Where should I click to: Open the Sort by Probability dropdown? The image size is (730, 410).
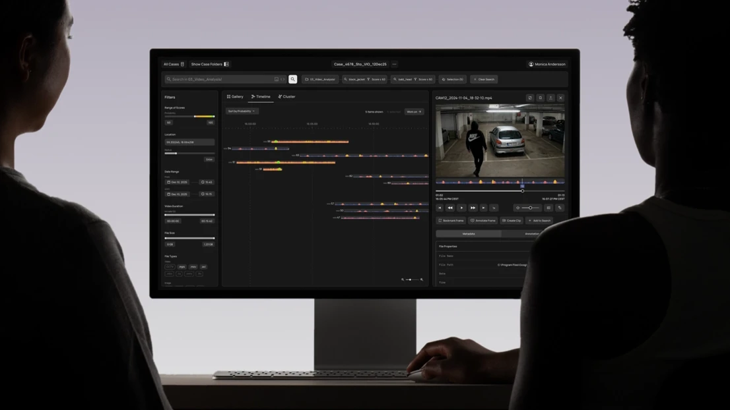click(x=242, y=111)
